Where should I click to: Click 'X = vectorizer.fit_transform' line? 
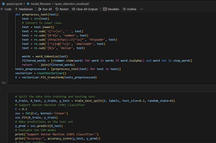pos(56,77)
